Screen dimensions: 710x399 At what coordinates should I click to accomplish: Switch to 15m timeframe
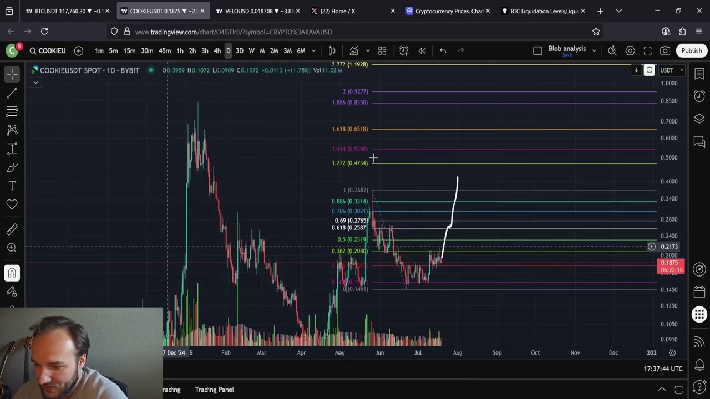[129, 51]
